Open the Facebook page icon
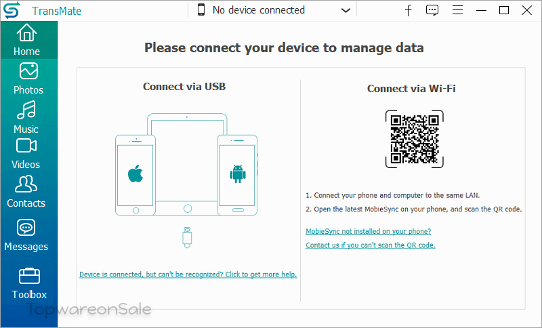This screenshot has height=328, width=542. (x=409, y=10)
